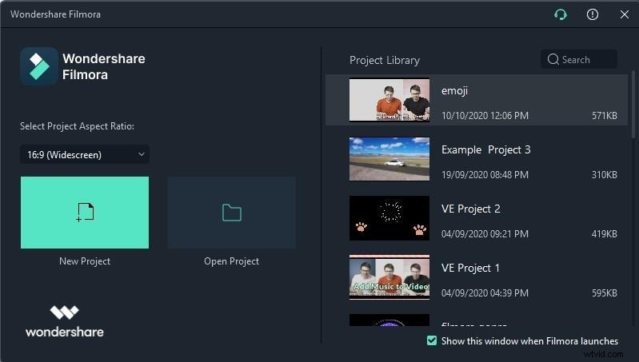The height and width of the screenshot is (362, 639).
Task: Click the aspect ratio dropdown chevron
Action: 142,154
